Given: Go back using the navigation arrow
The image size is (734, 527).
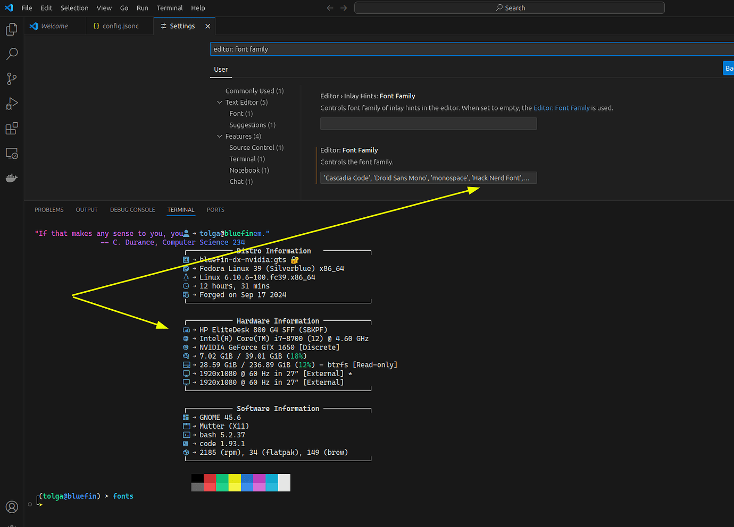Looking at the screenshot, I should pos(330,8).
